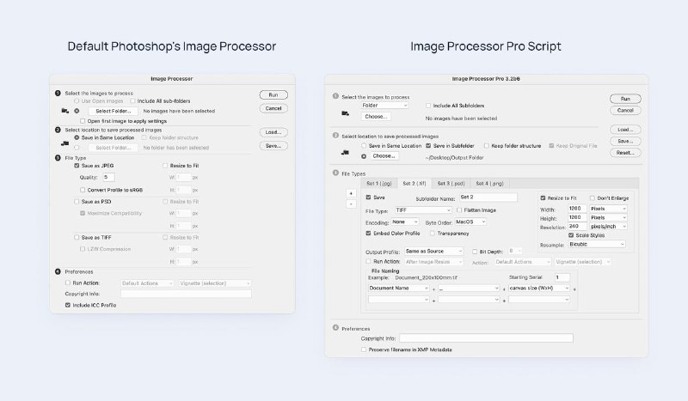
Task: Toggle Embed Color Profile checkbox
Action: 368,234
